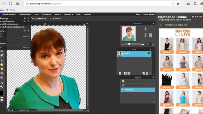Open layer styles icon in Слои panel
The width and height of the screenshot is (203, 114).
coord(129,73)
